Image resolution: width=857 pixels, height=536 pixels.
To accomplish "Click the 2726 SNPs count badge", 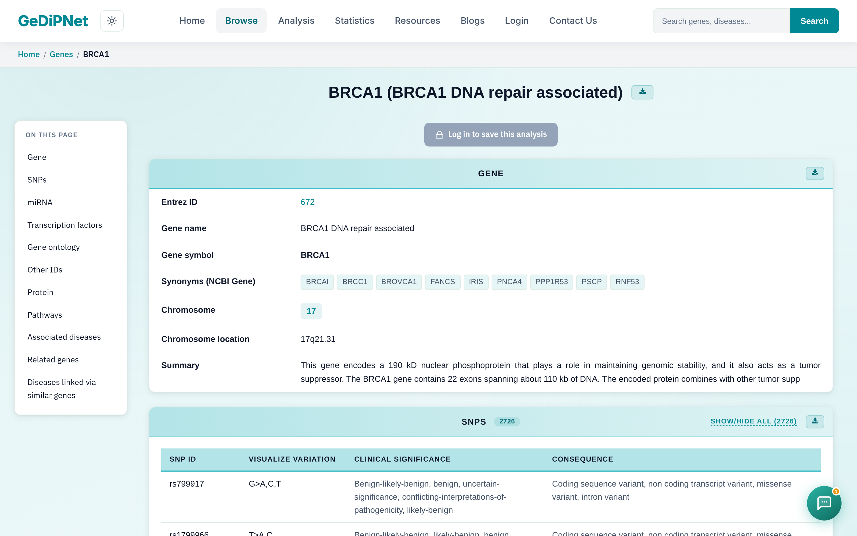I will pos(507,421).
